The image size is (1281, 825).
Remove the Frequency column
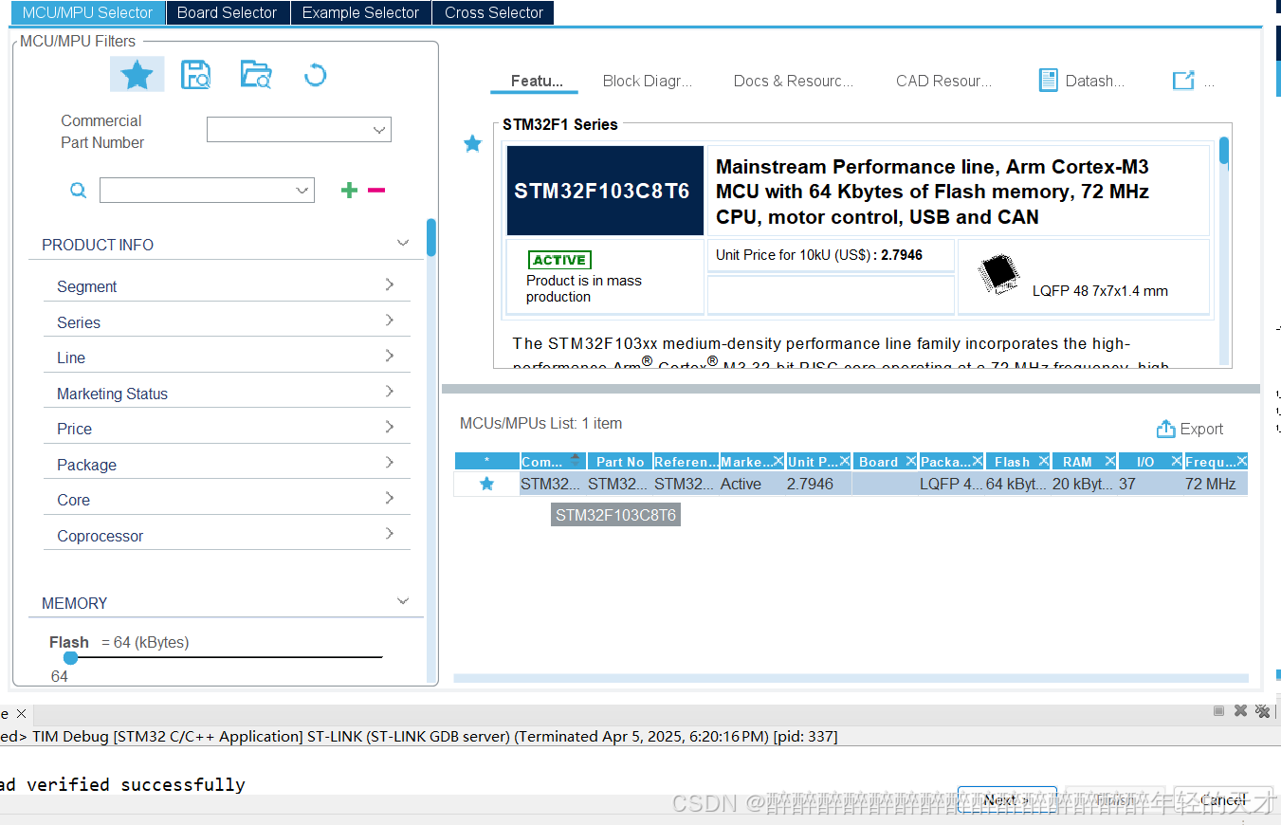(x=1241, y=461)
